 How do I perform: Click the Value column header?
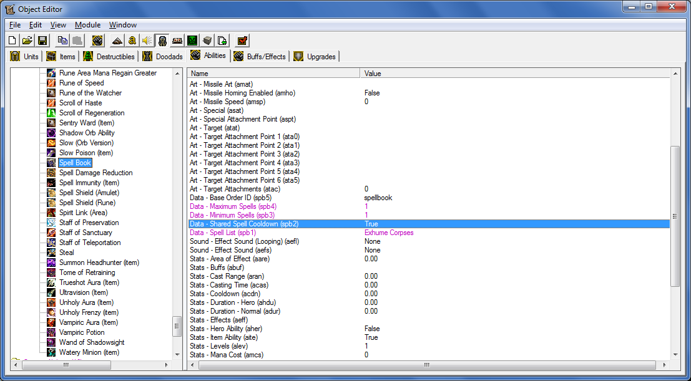(x=515, y=74)
